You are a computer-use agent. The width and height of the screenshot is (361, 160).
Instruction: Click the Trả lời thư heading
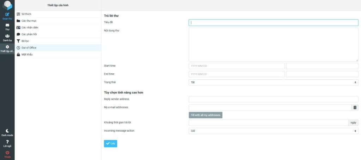111,16
